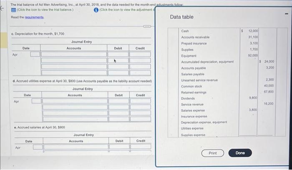The image size is (292, 170).
Task: Click the 24,000 accumulated depreciation value
Action: pyautogui.click(x=269, y=62)
